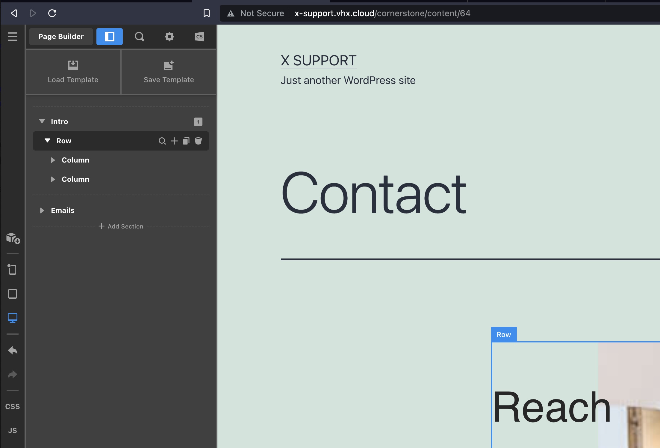
Task: Open the hamburger menu in sidebar
Action: click(x=12, y=37)
